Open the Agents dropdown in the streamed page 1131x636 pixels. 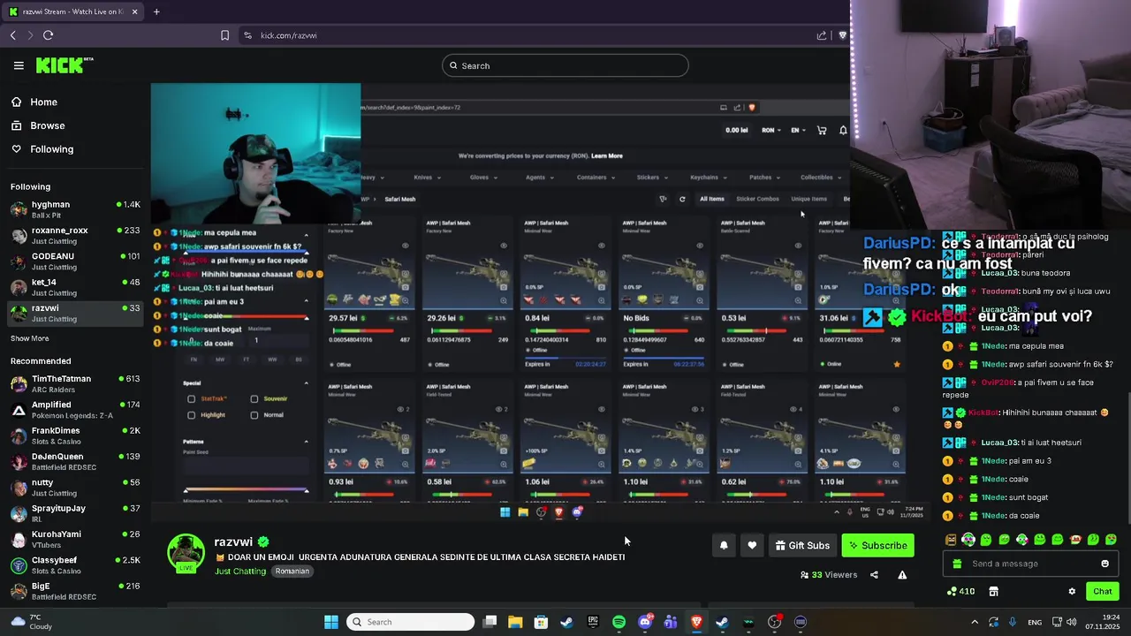(539, 178)
